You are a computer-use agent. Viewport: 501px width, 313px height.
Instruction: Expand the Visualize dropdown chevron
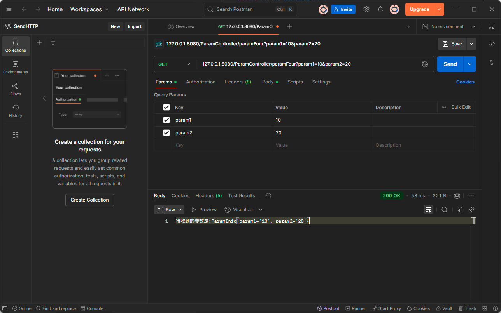[261, 210]
